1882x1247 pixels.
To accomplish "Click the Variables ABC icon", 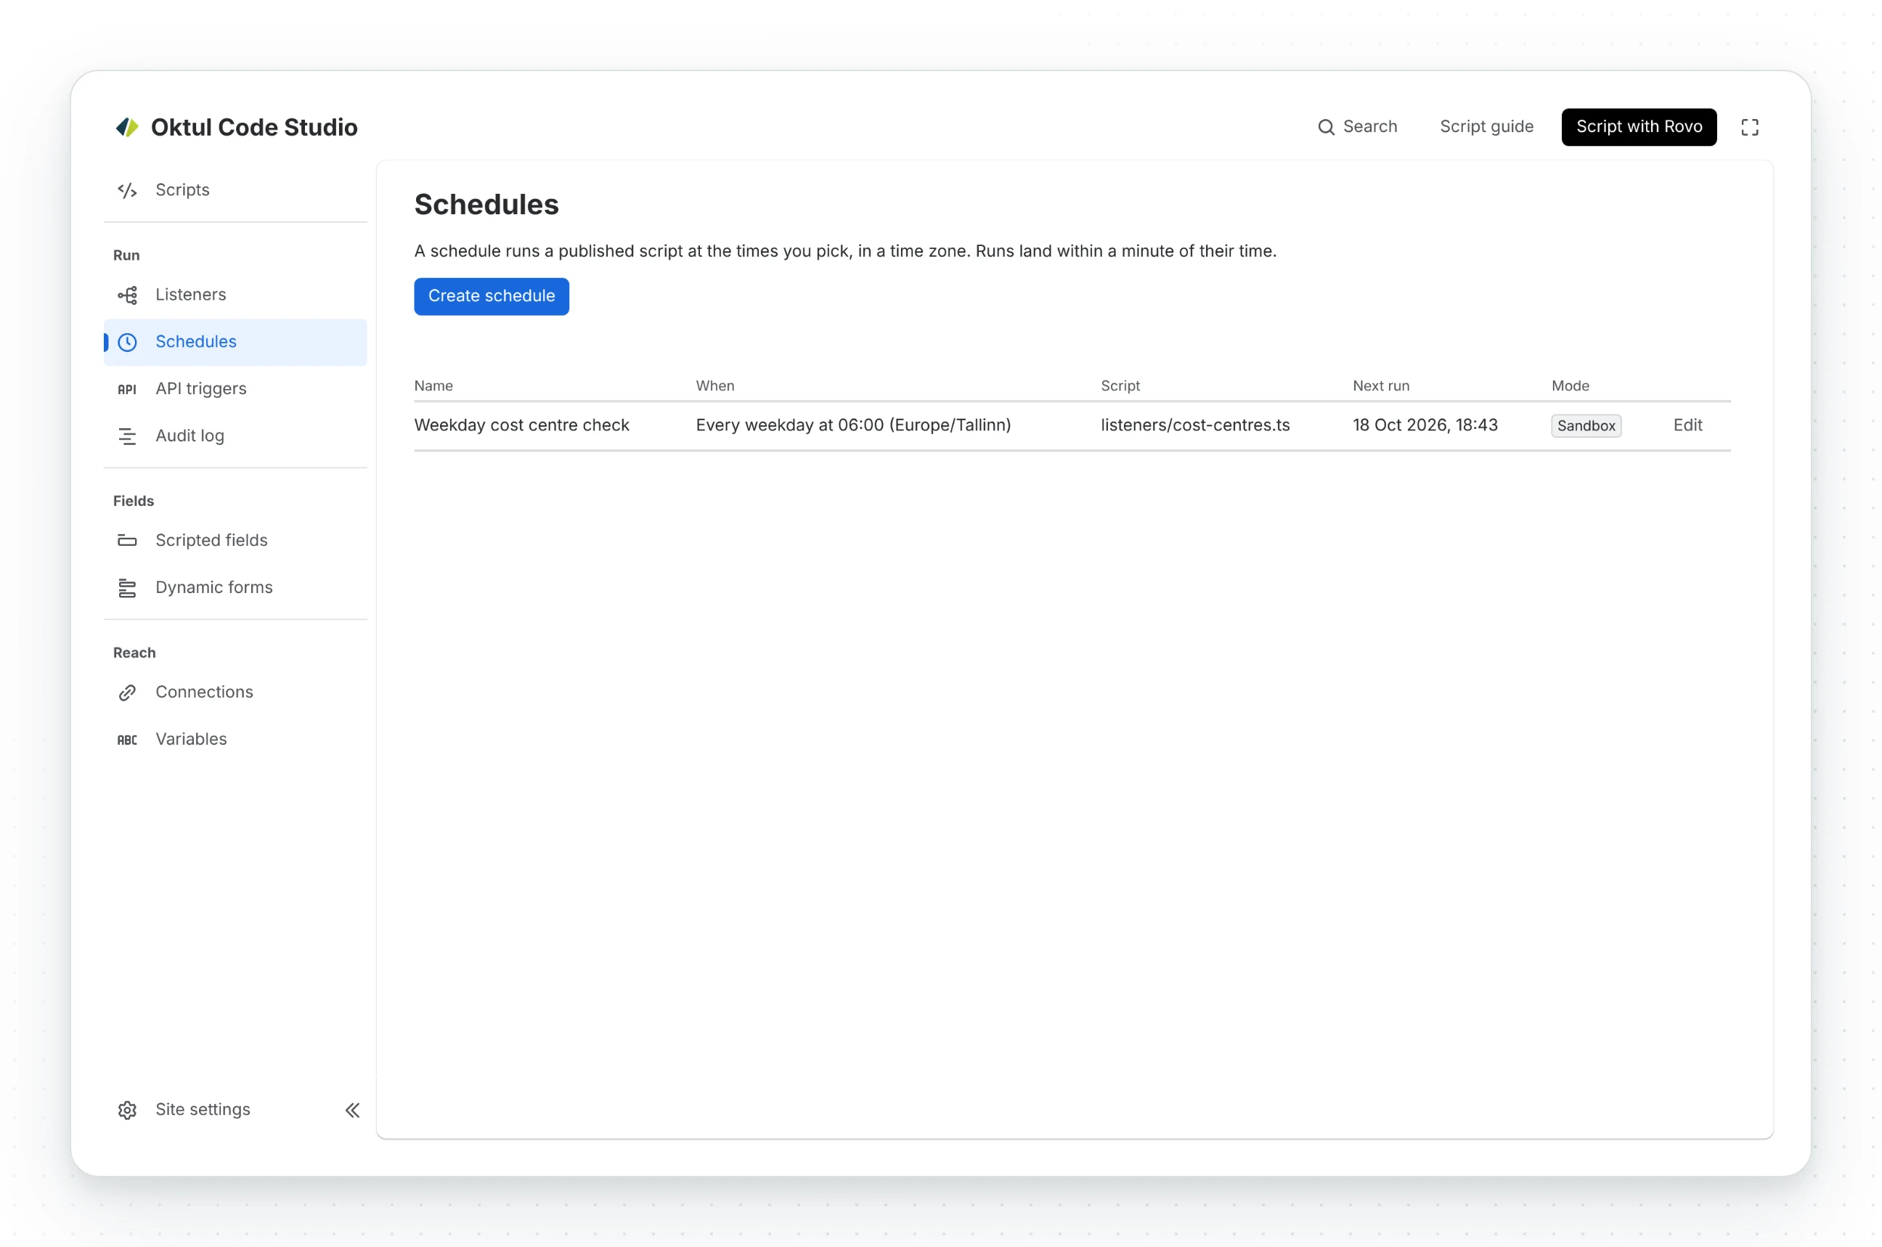I will point(127,740).
